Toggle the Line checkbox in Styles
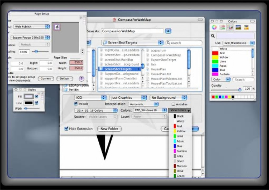The image size is (269, 190). click(37, 103)
